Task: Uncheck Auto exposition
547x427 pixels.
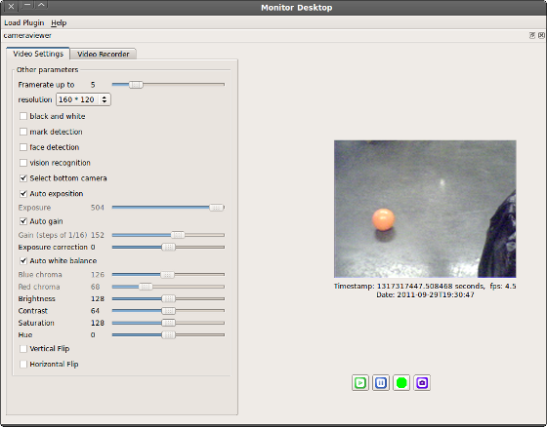Action: tap(23, 193)
